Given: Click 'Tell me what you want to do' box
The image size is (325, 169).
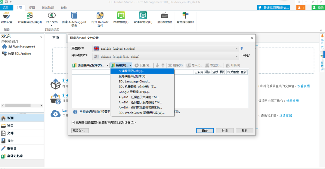Looking at the screenshot, I should [274, 7].
